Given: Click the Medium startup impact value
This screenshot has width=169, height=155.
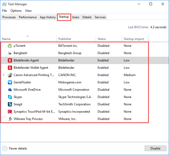Looking at the screenshot, I should [129, 75].
